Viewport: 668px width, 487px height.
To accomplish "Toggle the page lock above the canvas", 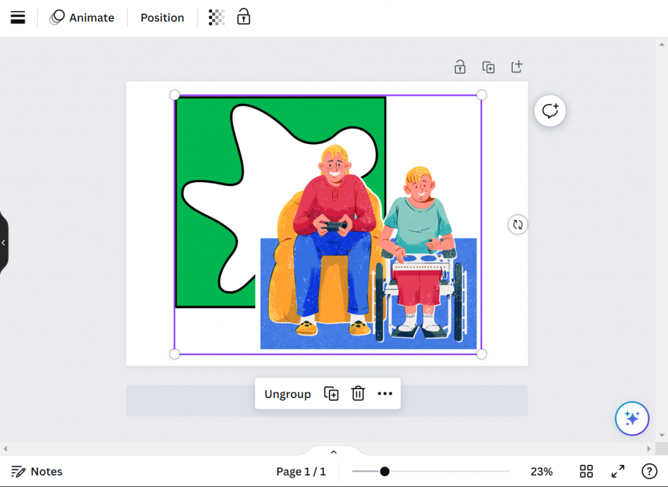I will point(460,67).
